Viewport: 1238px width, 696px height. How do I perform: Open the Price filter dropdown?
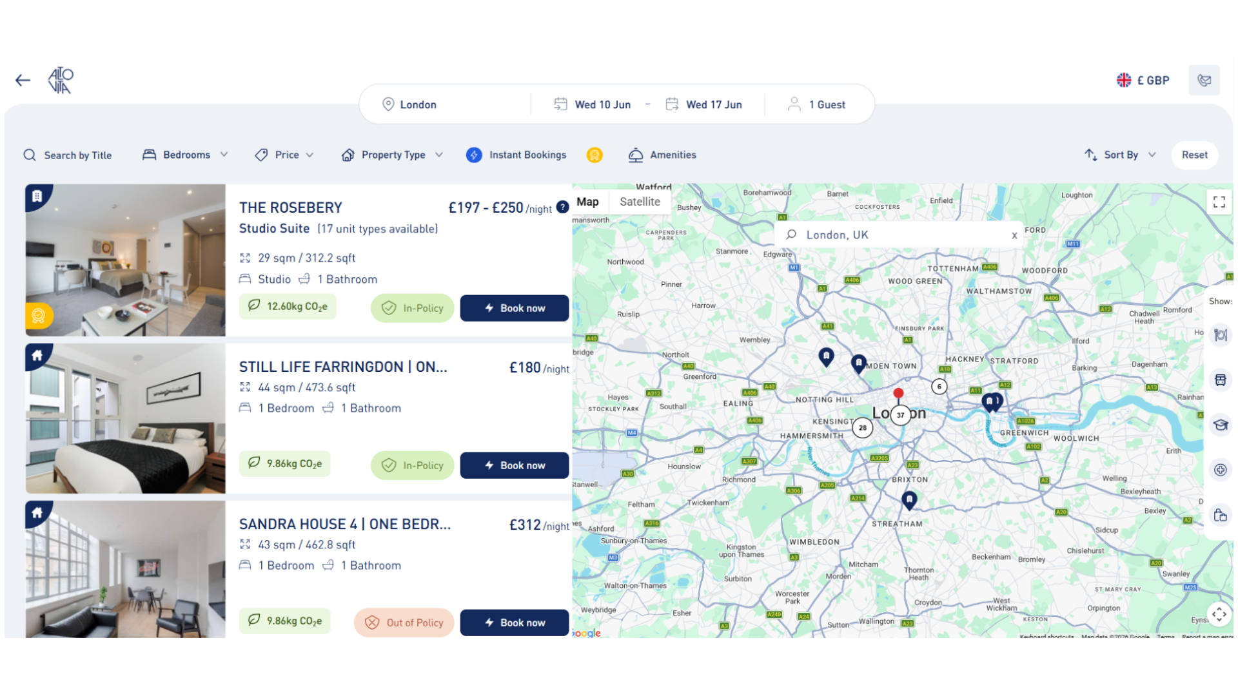[x=284, y=155]
